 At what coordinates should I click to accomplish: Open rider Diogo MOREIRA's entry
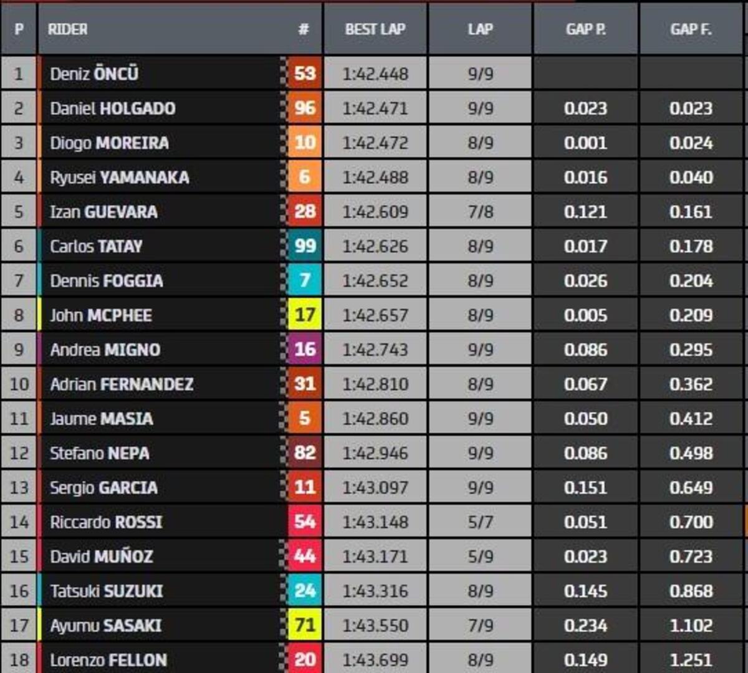point(110,143)
